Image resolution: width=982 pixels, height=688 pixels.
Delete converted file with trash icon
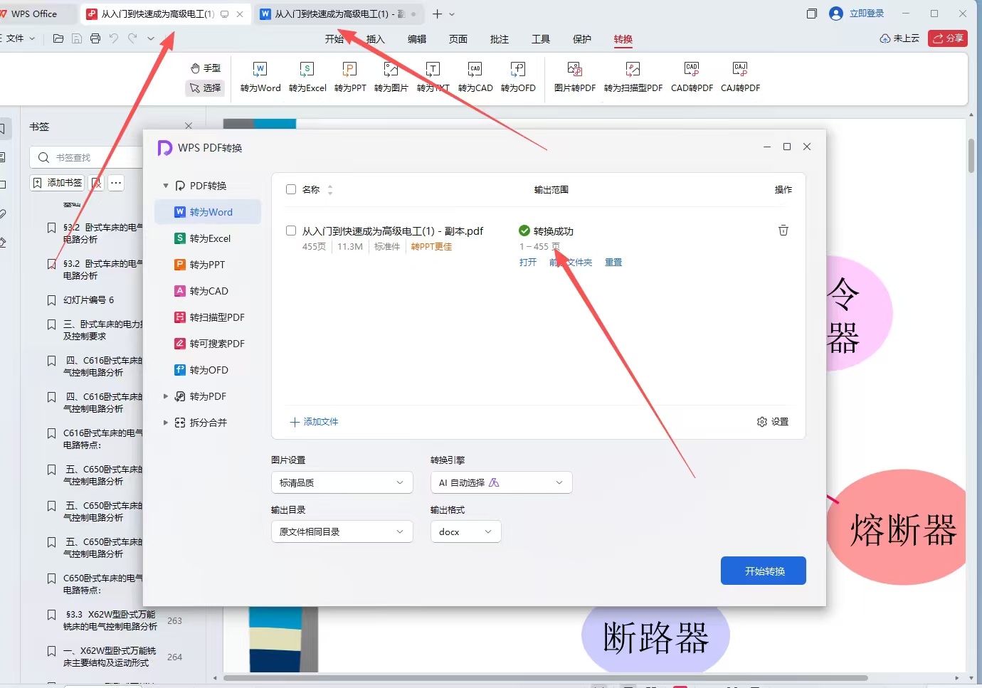tap(783, 231)
